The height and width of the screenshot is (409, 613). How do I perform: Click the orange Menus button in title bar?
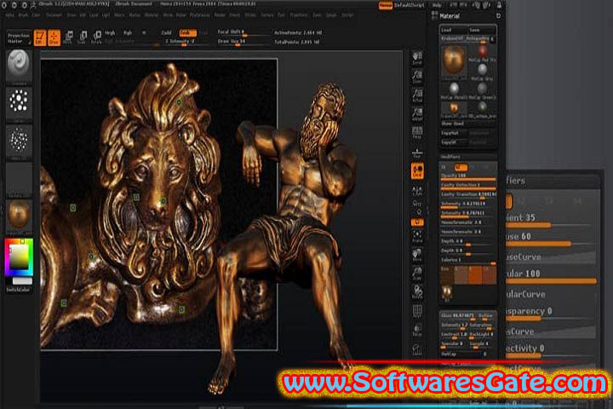(386, 5)
